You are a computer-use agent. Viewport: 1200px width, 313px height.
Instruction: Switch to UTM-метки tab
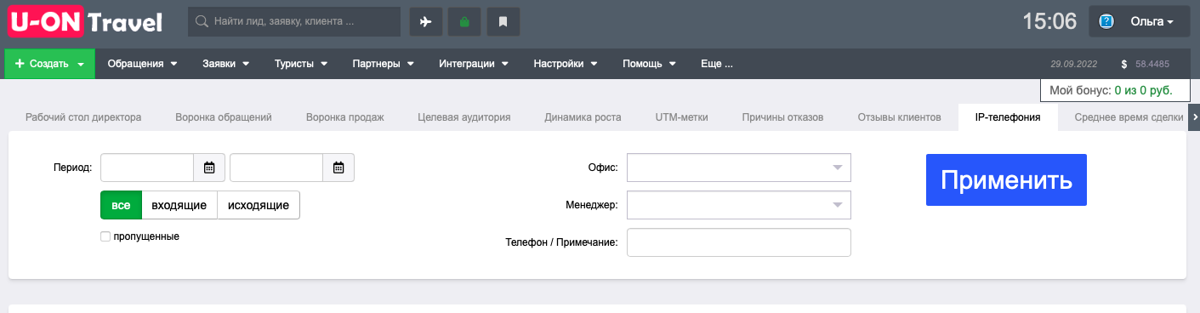point(681,117)
